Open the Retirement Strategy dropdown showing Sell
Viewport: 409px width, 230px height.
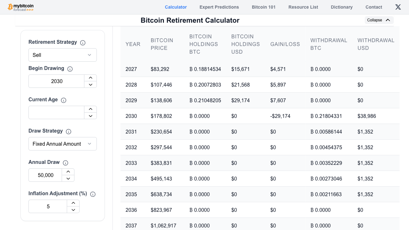pyautogui.click(x=62, y=55)
